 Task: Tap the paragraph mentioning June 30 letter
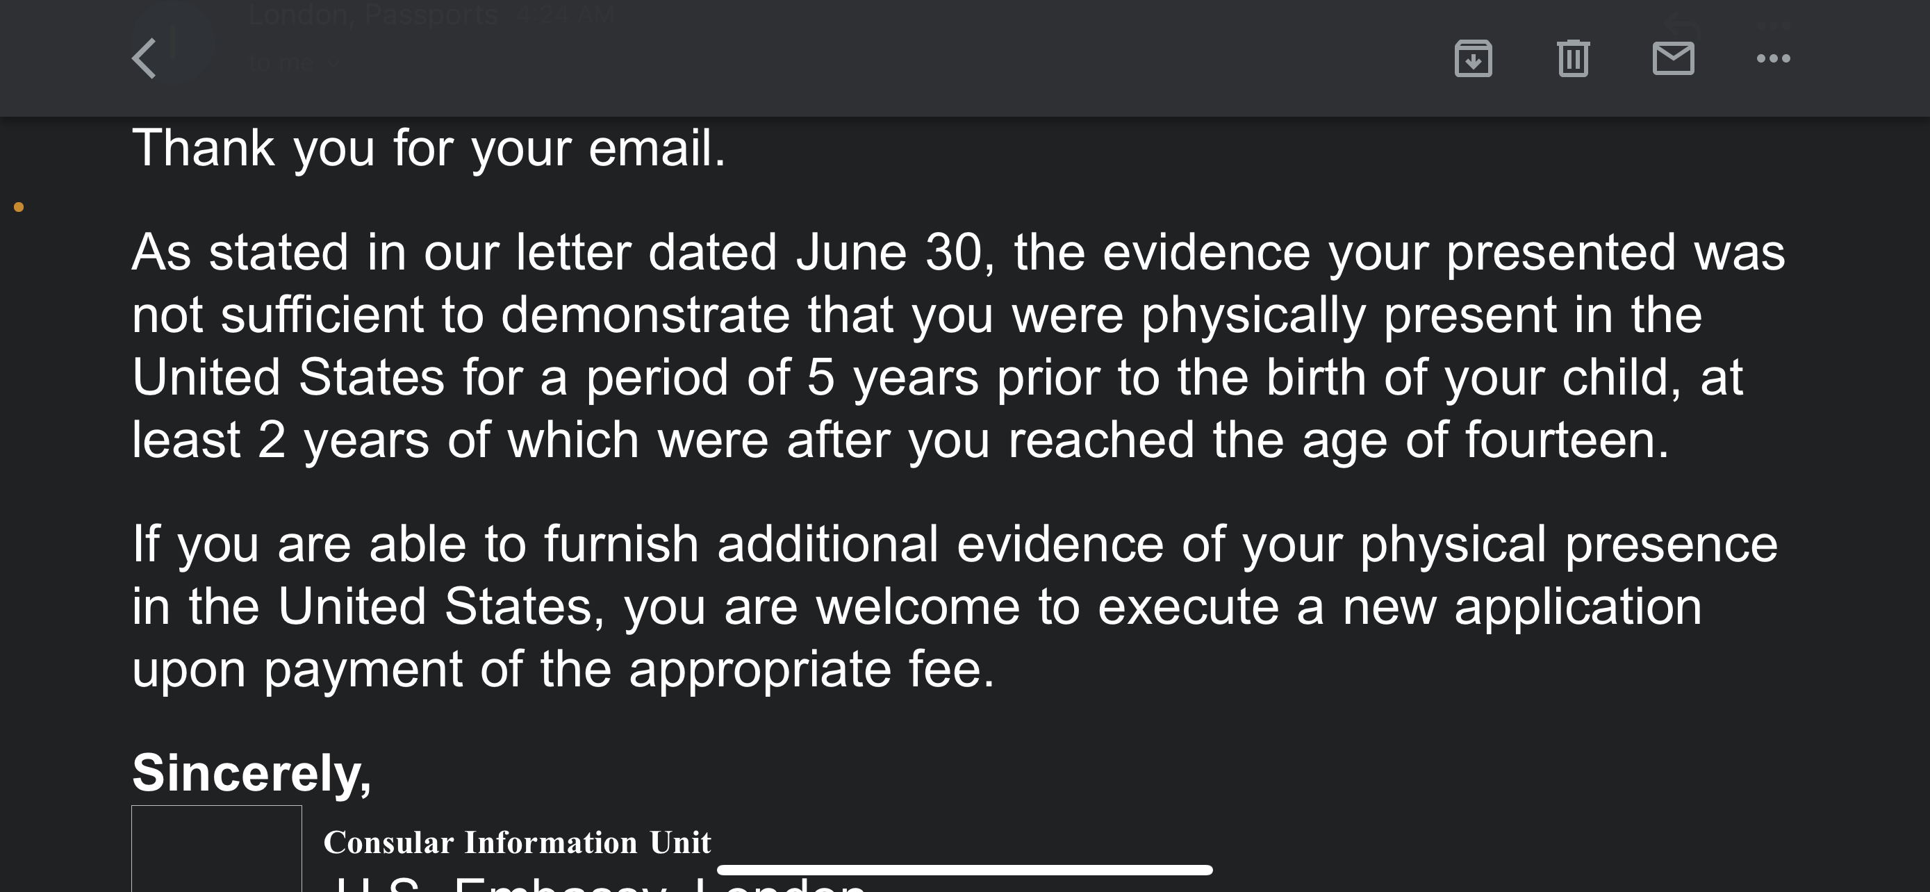958,345
